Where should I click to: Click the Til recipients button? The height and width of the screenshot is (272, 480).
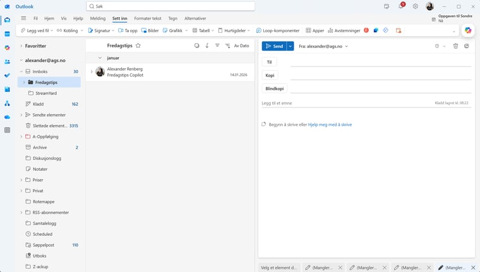[x=270, y=62]
